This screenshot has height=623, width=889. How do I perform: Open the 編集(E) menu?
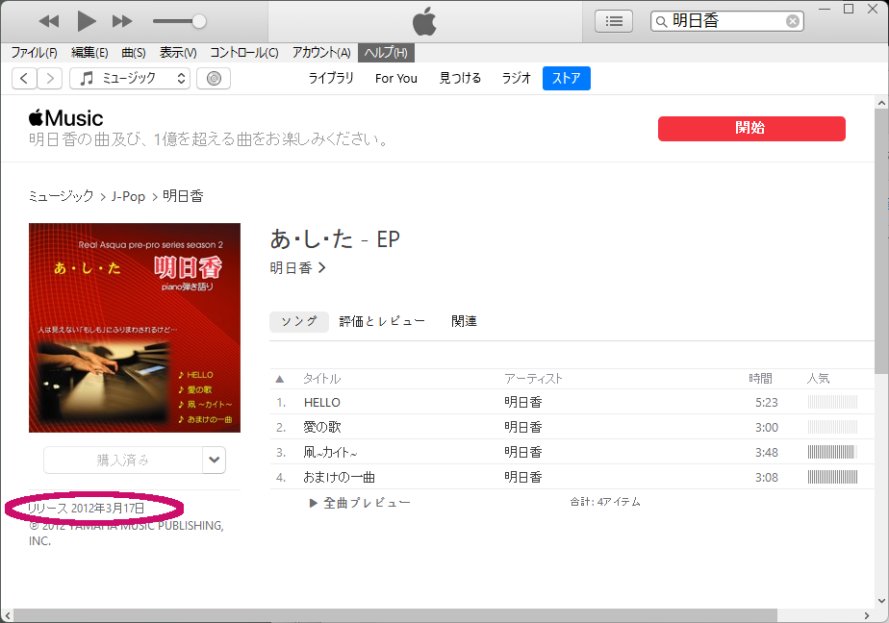pyautogui.click(x=89, y=53)
